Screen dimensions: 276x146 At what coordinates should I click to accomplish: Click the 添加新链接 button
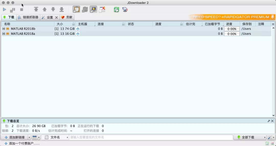pos(14,137)
